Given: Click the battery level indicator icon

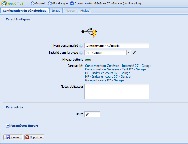Looking at the screenshot, I should point(88,60).
